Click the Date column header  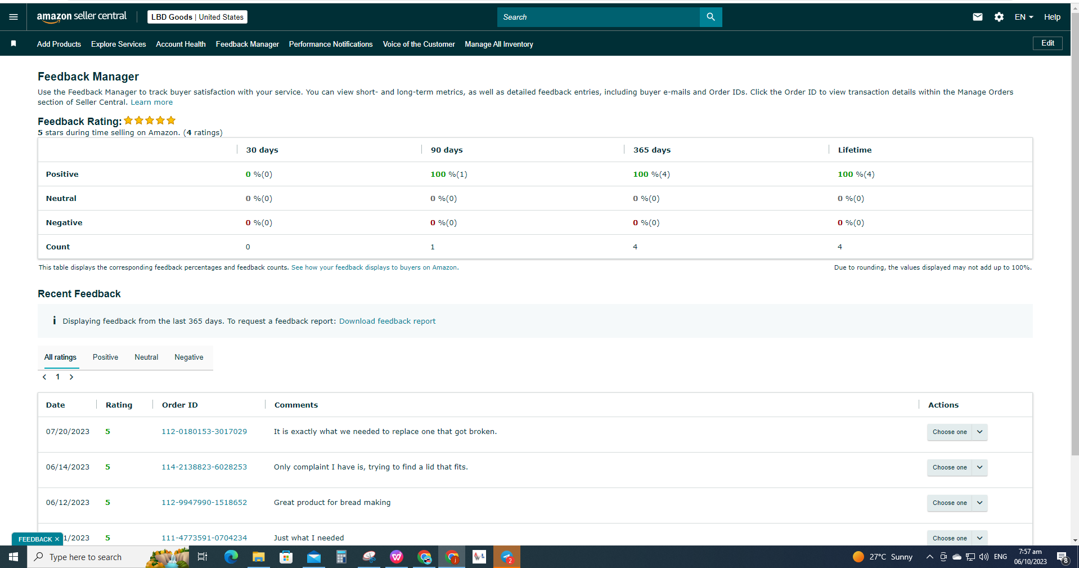56,405
